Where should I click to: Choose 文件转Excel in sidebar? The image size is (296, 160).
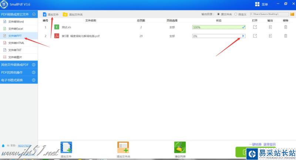click(x=19, y=29)
